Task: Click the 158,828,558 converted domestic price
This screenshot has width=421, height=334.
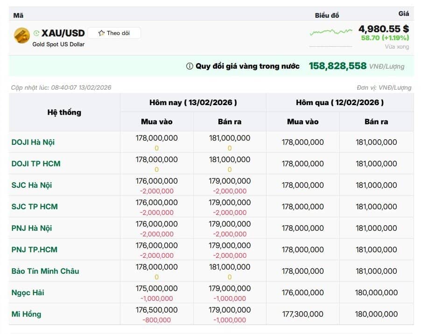Action: pos(337,66)
